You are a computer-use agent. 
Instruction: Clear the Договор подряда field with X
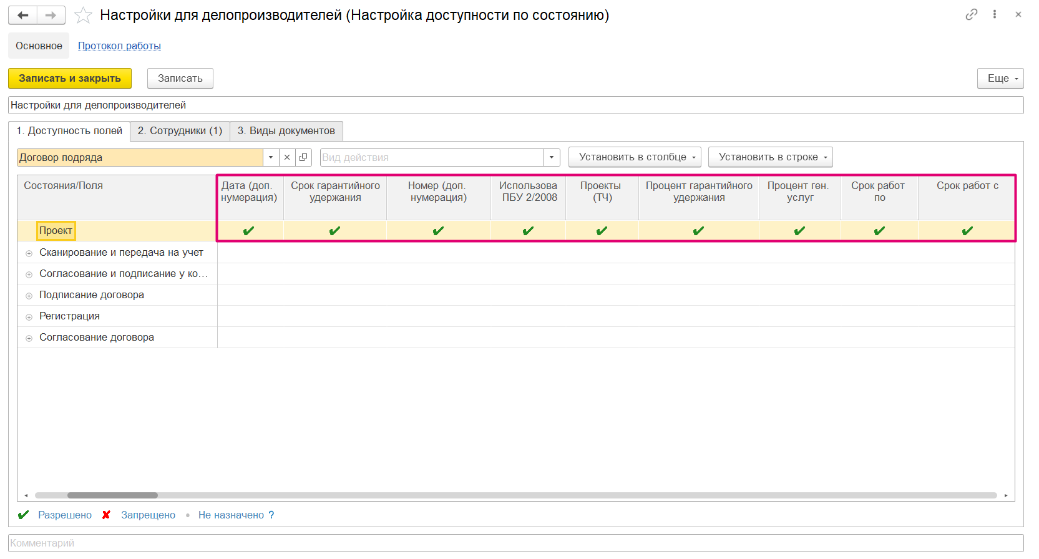click(287, 157)
